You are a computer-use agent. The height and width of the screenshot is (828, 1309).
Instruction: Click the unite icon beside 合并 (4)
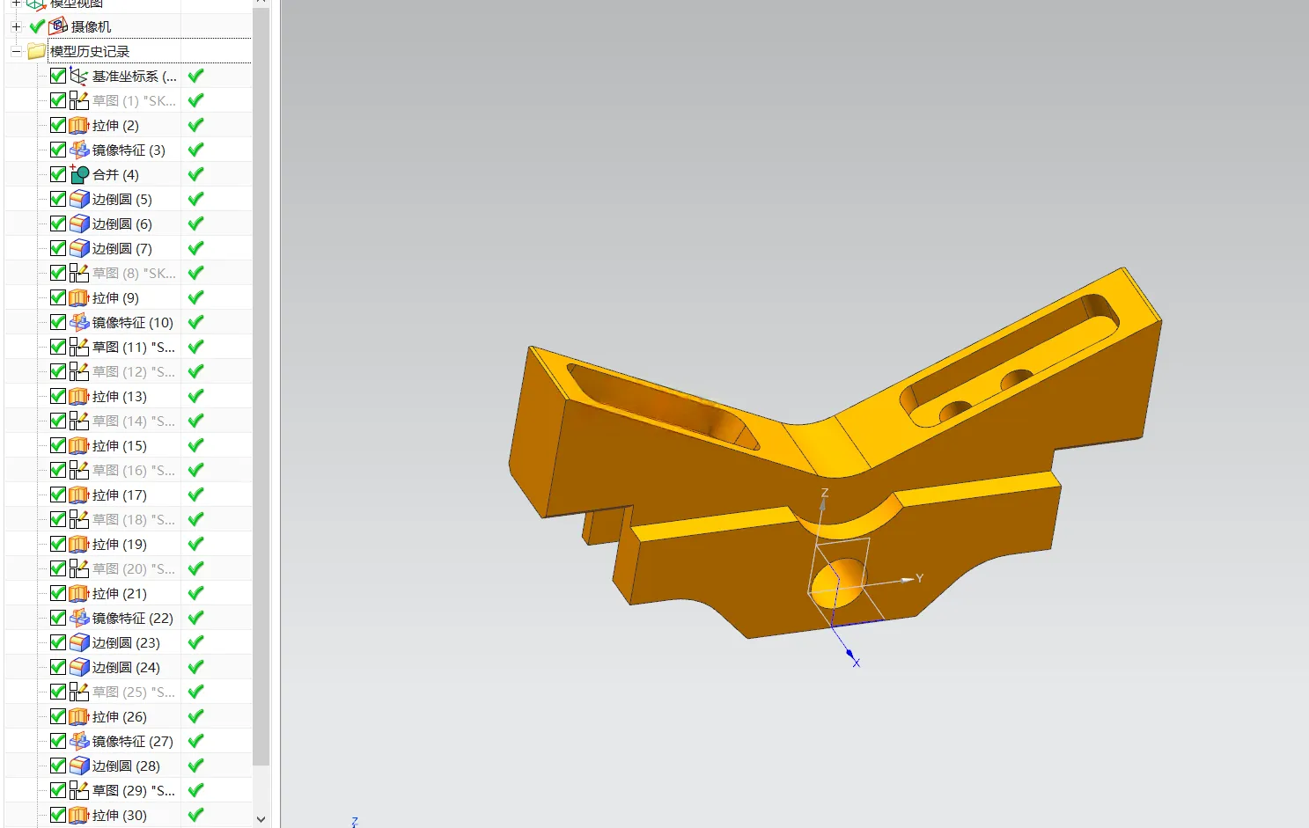pos(79,175)
